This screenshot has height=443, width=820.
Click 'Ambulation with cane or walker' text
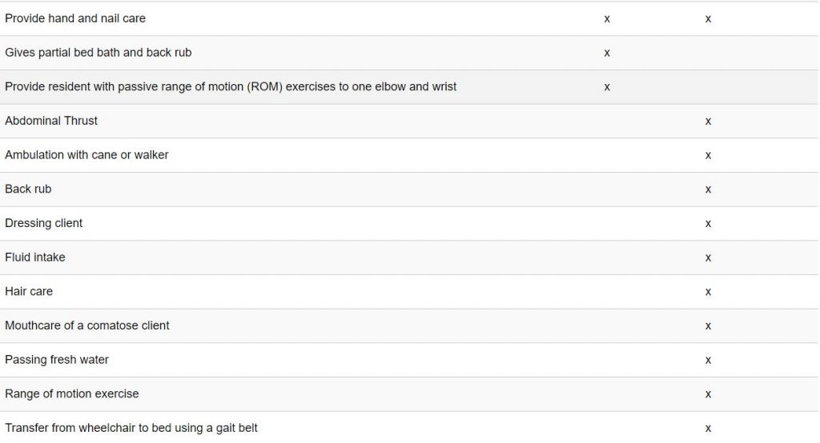click(86, 155)
